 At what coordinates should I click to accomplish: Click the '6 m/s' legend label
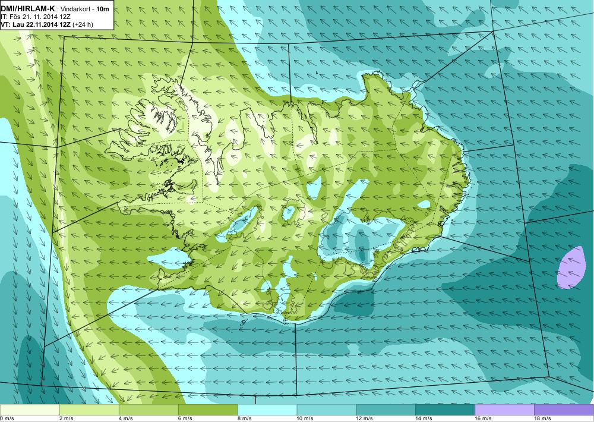185,418
